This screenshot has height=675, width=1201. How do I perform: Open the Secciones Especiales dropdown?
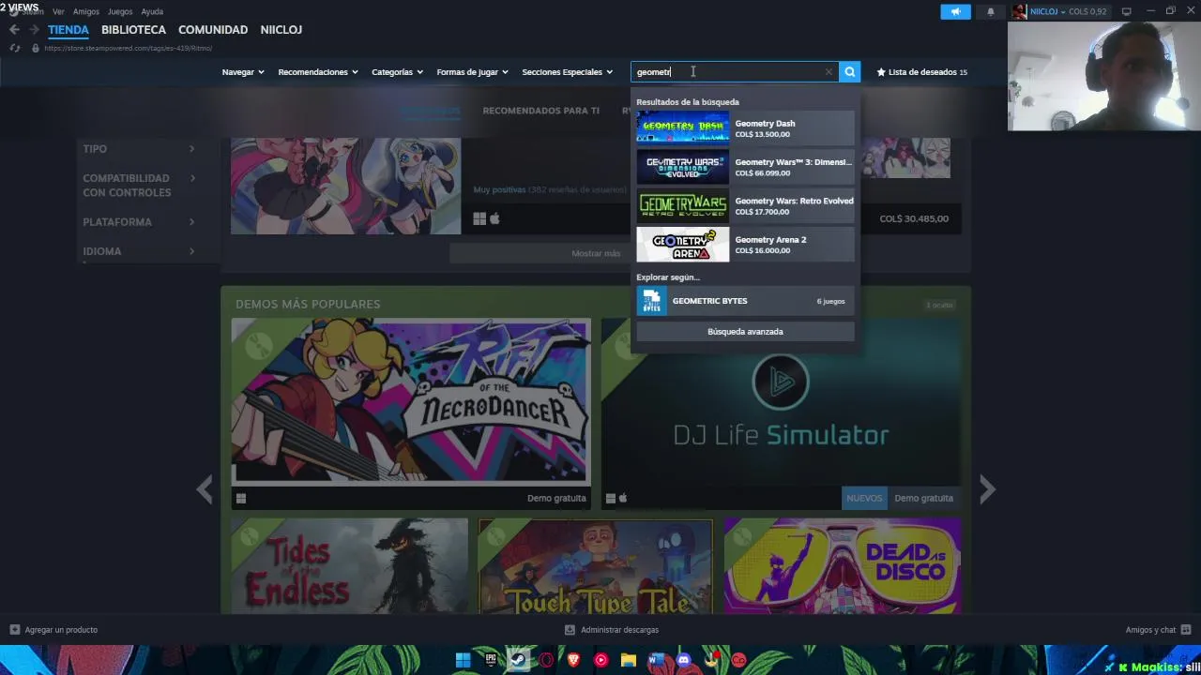coord(567,72)
